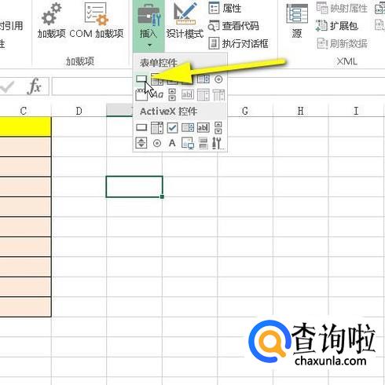Insert a form control Label (Aa)
385x385 pixels.
158,94
